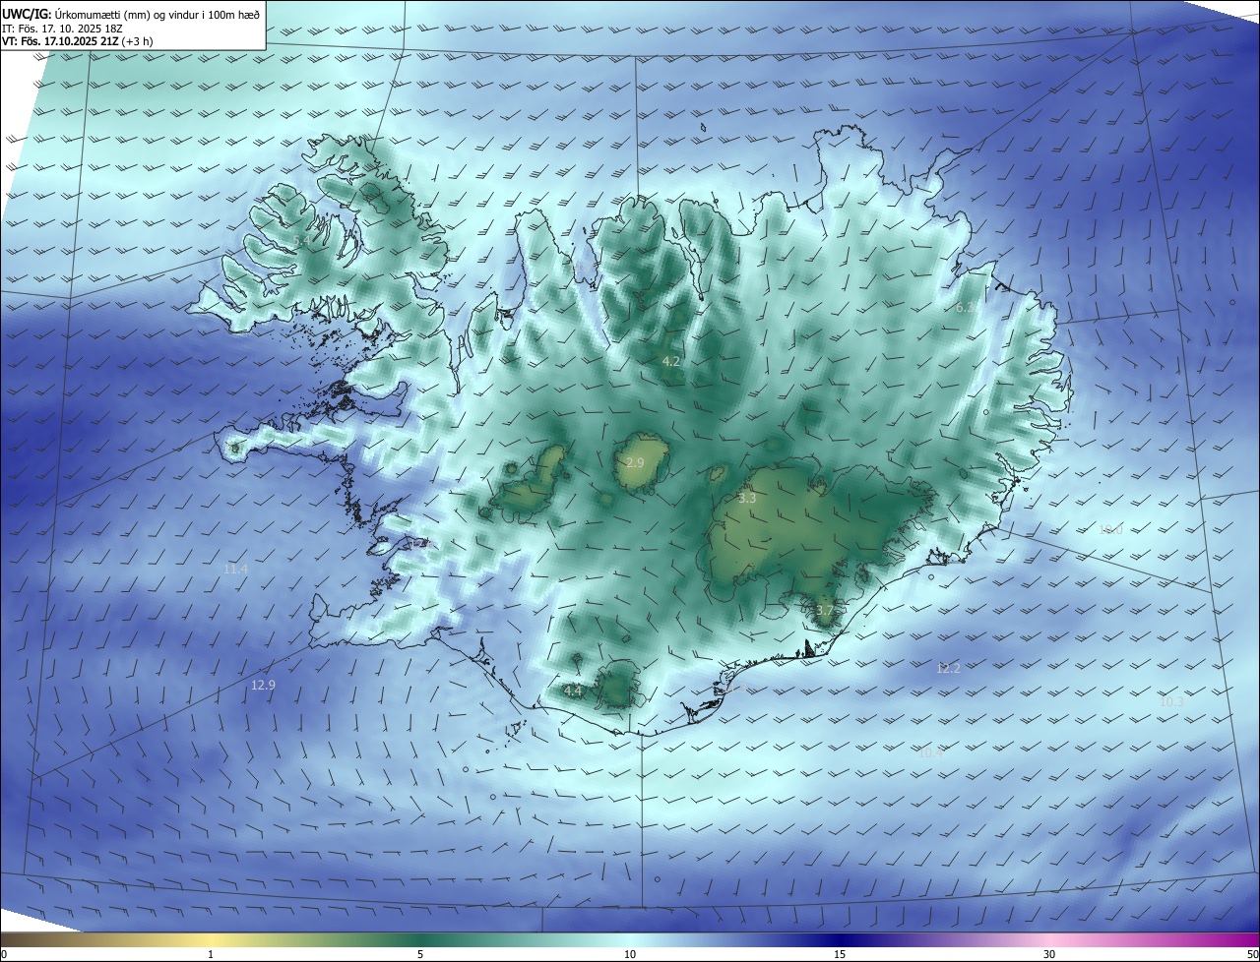Click the legend label 15
This screenshot has height=962, width=1260.
[x=840, y=954]
